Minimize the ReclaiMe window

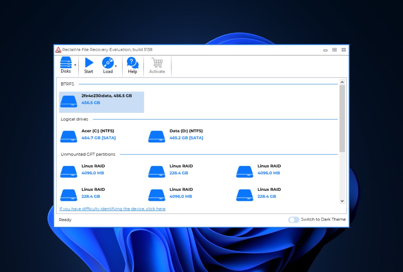(325, 50)
